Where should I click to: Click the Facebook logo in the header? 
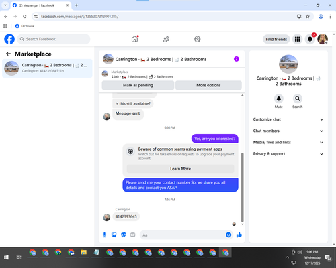tap(9, 39)
